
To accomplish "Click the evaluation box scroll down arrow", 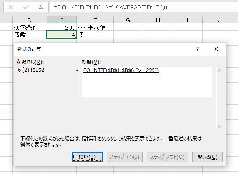I will 219,126.
